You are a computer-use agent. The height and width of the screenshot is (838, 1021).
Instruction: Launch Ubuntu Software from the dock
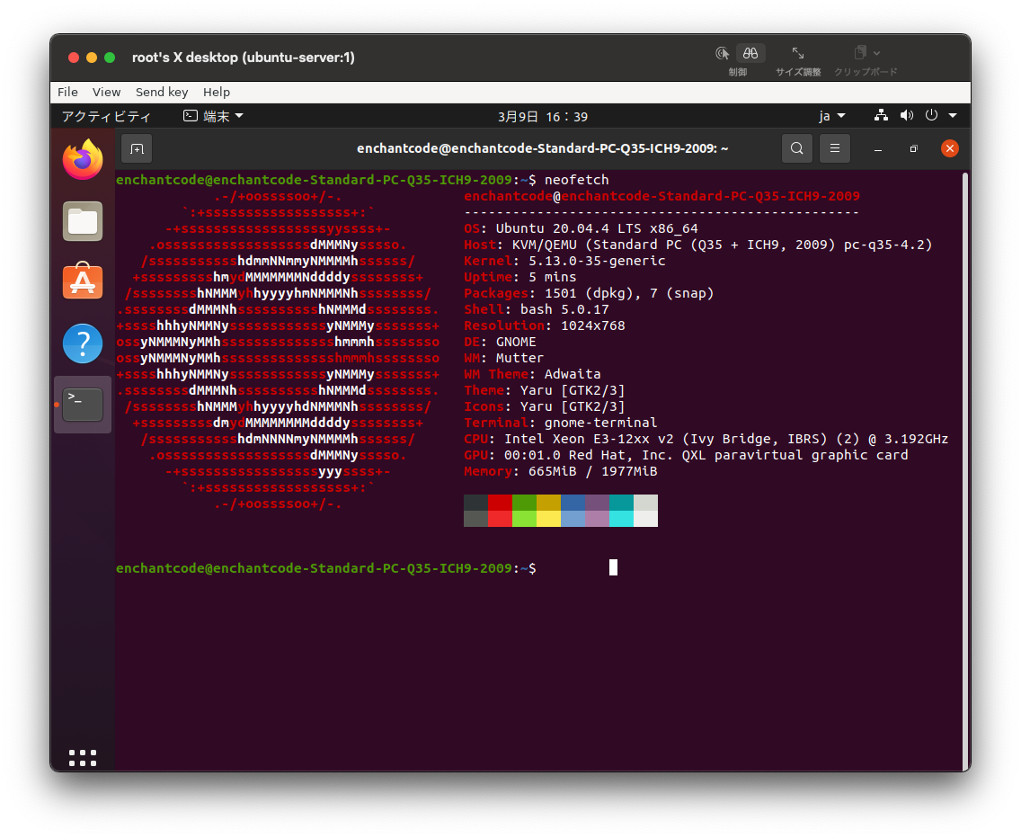click(x=83, y=281)
